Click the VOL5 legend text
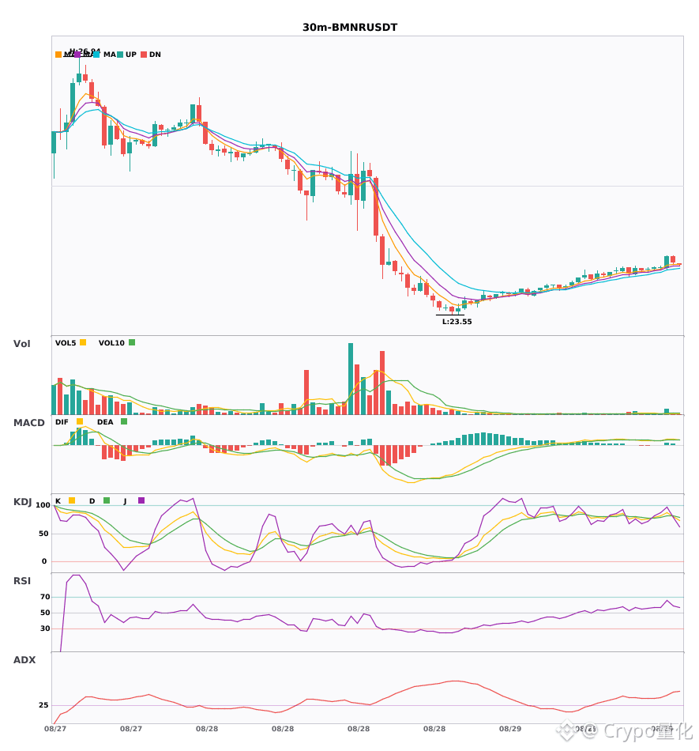Viewport: 699px width, 751px height. click(66, 343)
